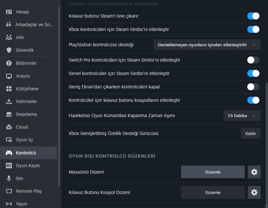
Task: Open İndirmeler settings
Action: 28,101
